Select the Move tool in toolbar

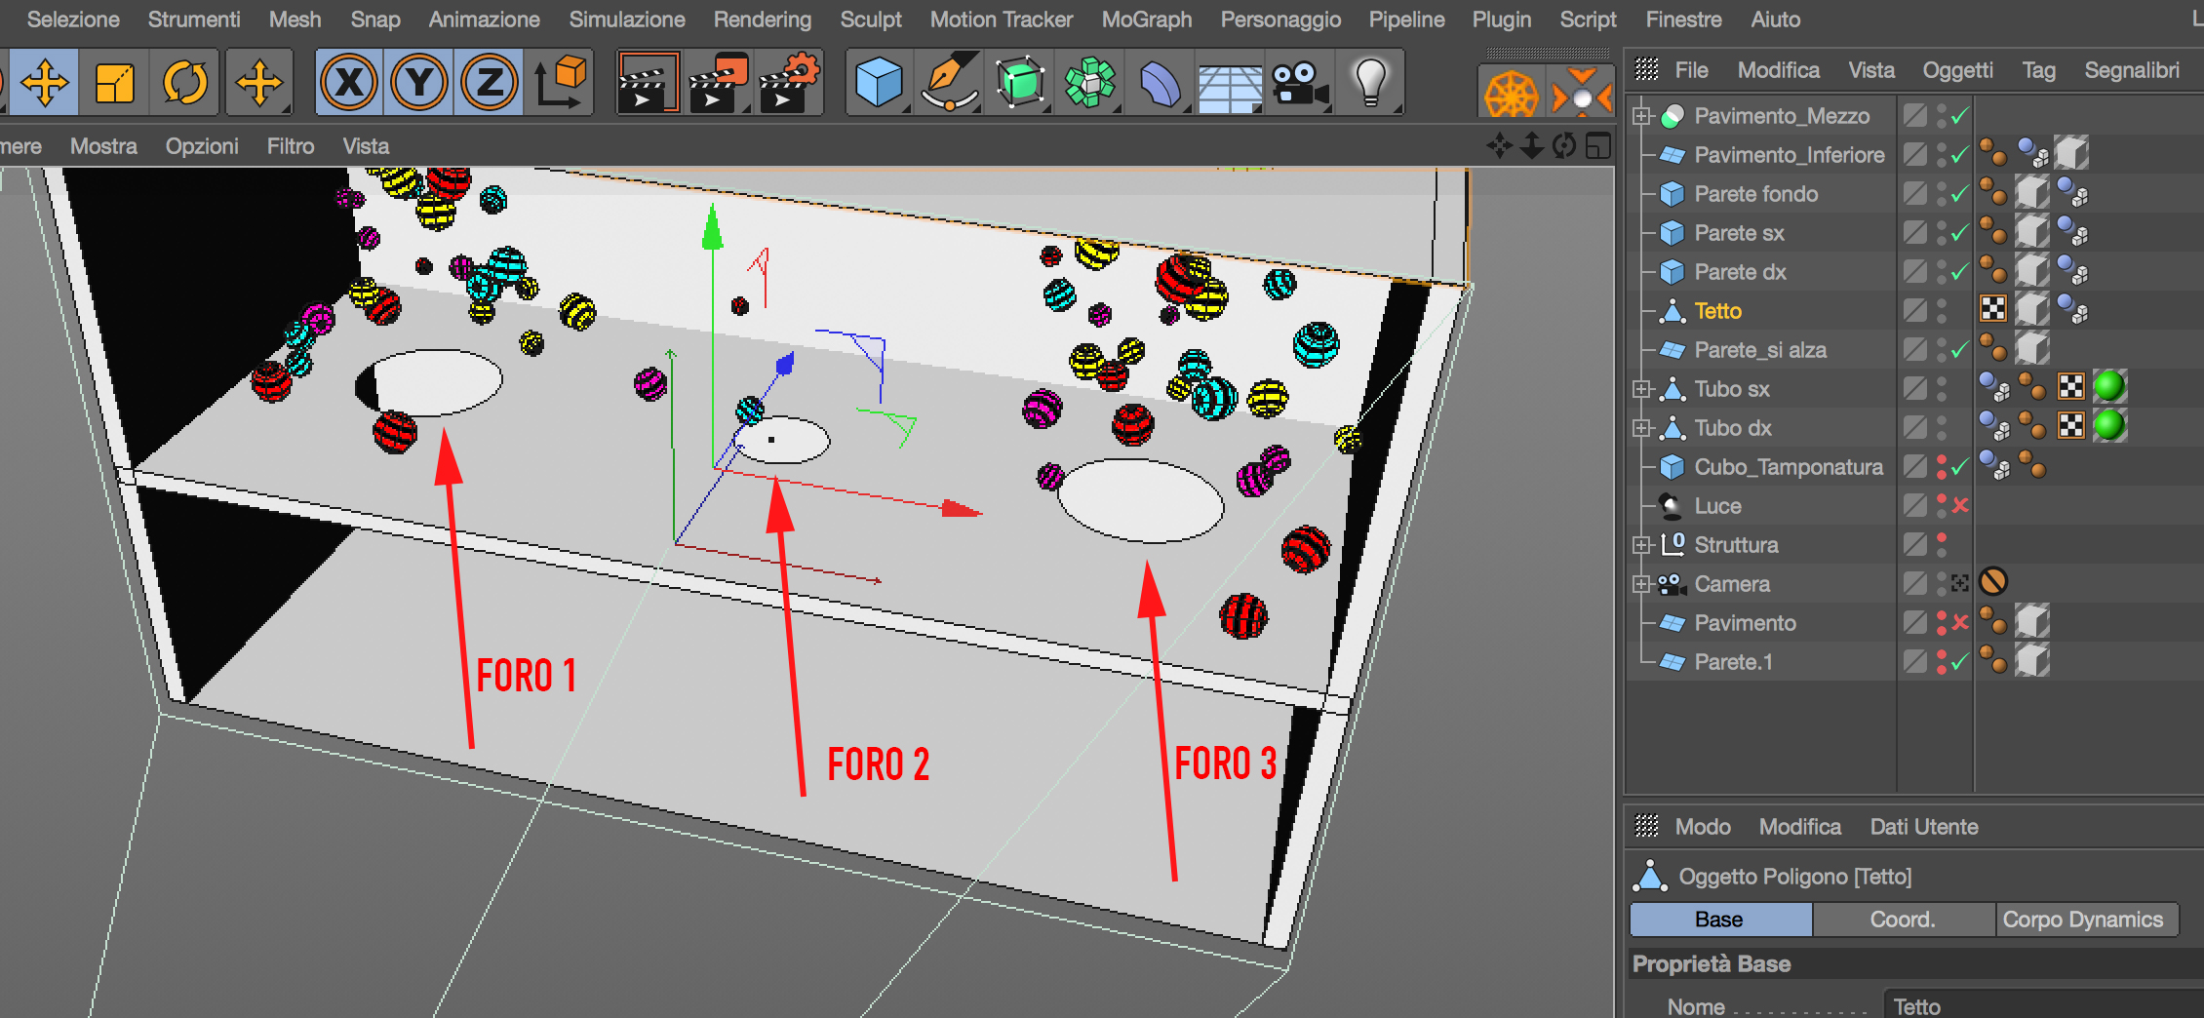(45, 82)
